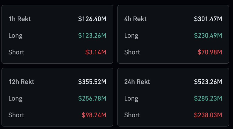This screenshot has height=129, width=233.
Task: Click the 24h Rekt card title
Action: click(137, 82)
